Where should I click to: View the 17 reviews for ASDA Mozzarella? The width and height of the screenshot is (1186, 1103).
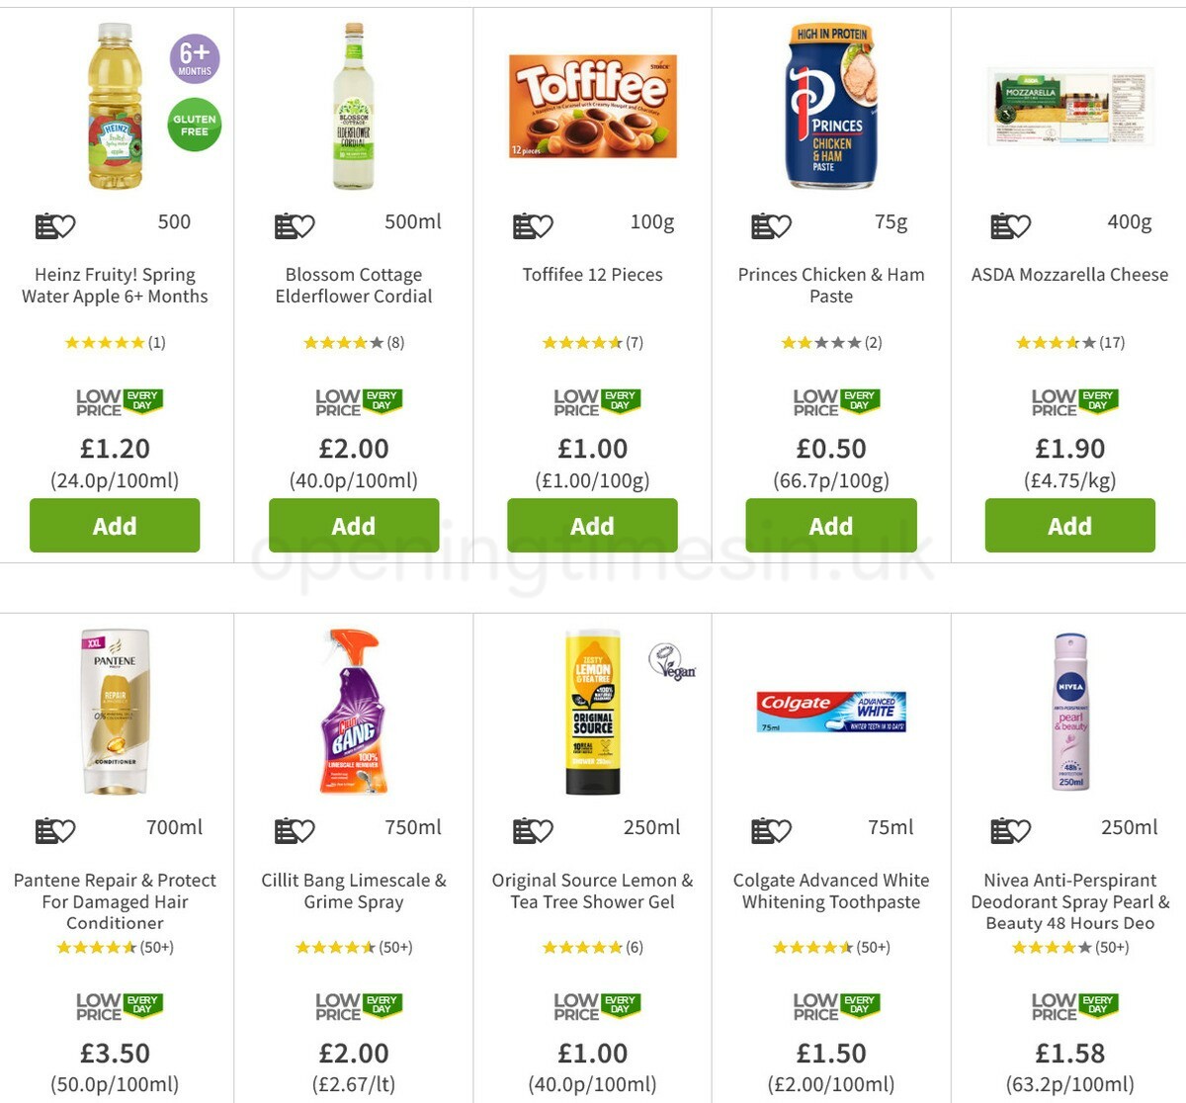[1111, 343]
